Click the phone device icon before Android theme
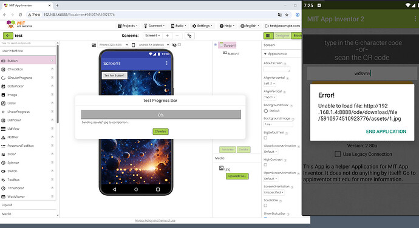419x228 pixels. (134, 45)
